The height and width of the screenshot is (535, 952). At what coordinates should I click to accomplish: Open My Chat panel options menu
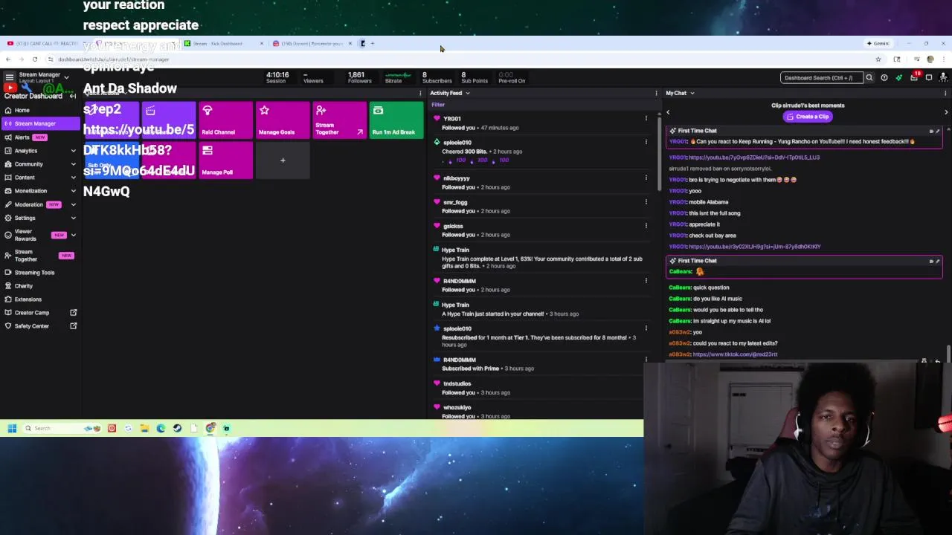click(945, 94)
